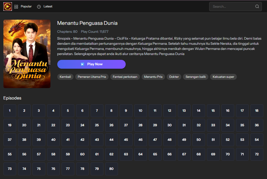
Task: Select episode 80
Action: [x=111, y=169]
